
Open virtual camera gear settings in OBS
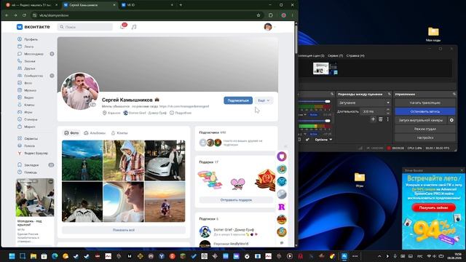point(451,120)
